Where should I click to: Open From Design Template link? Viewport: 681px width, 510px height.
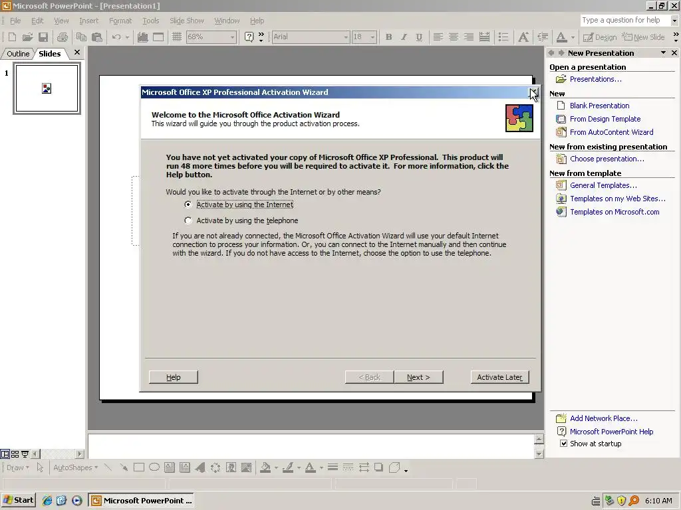(x=605, y=119)
